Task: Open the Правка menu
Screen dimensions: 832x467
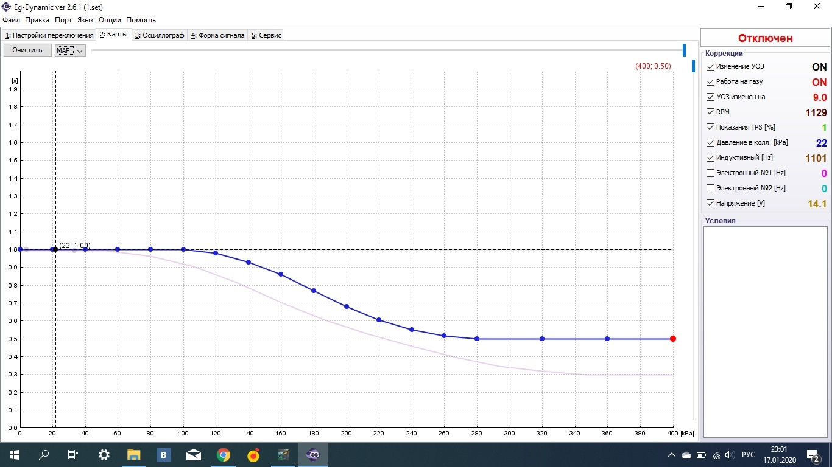Action: 37,20
